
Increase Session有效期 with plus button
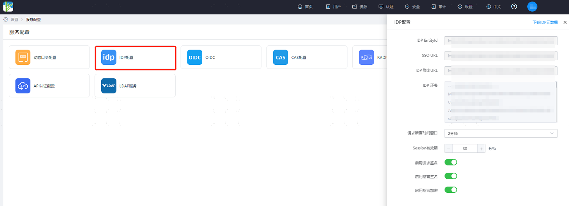click(481, 148)
